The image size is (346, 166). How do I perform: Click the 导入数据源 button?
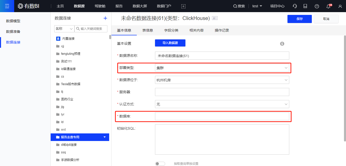coord(170,43)
